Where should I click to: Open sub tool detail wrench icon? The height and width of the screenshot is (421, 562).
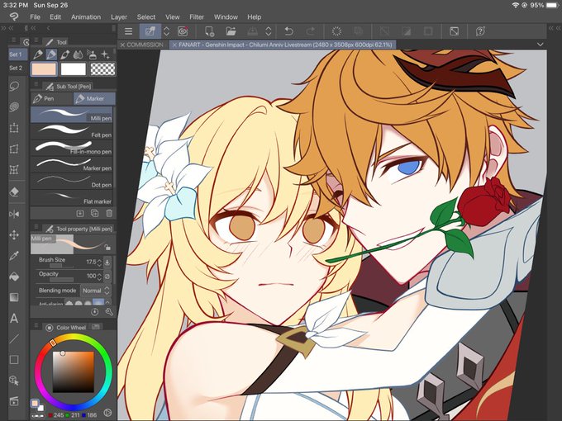pyautogui.click(x=109, y=312)
